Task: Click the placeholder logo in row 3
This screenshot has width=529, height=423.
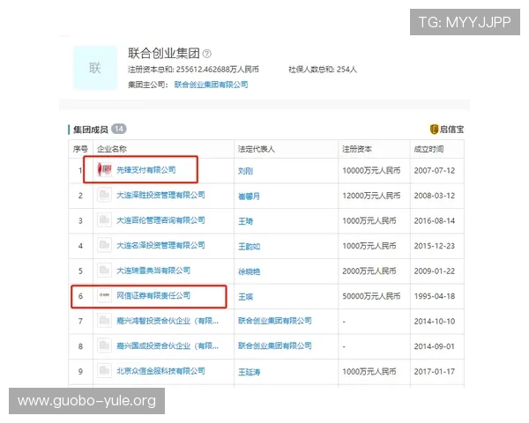Action: (x=104, y=220)
